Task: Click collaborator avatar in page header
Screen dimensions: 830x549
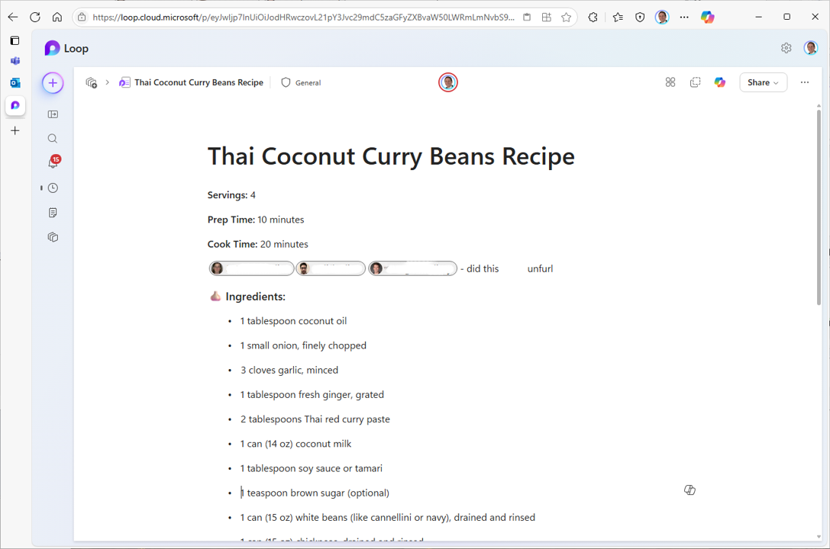Action: pos(447,82)
